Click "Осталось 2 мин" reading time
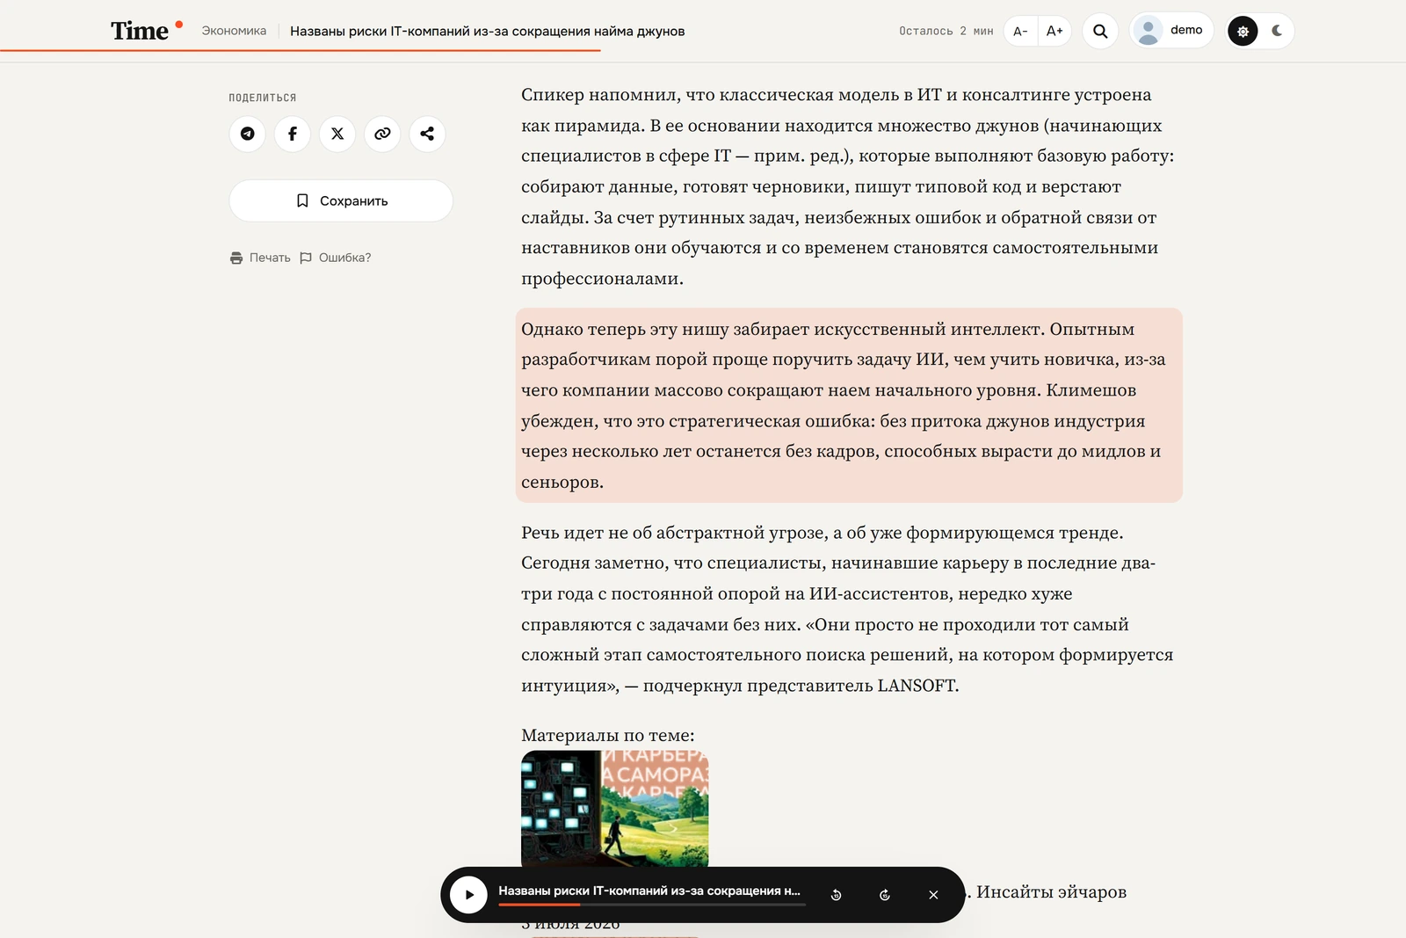The image size is (1406, 938). click(x=946, y=31)
